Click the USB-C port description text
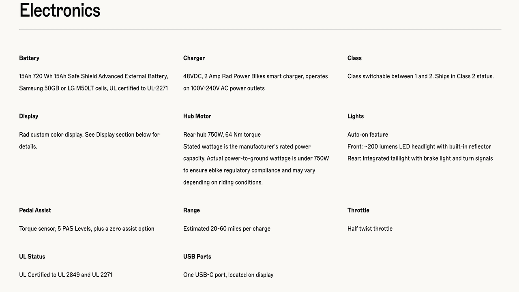The image size is (519, 292). click(228, 275)
